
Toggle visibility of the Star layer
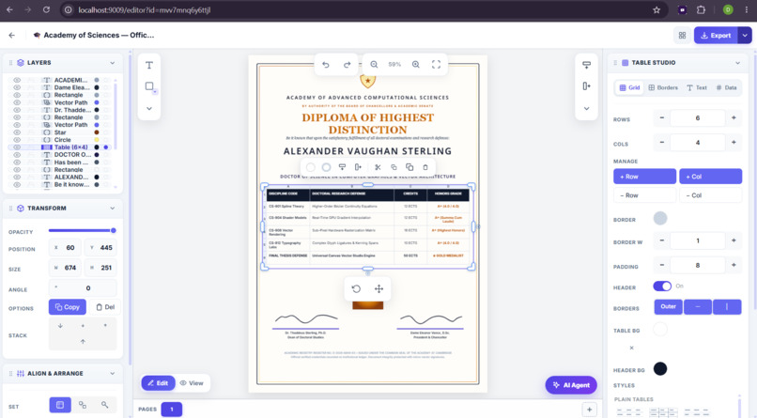(x=17, y=132)
